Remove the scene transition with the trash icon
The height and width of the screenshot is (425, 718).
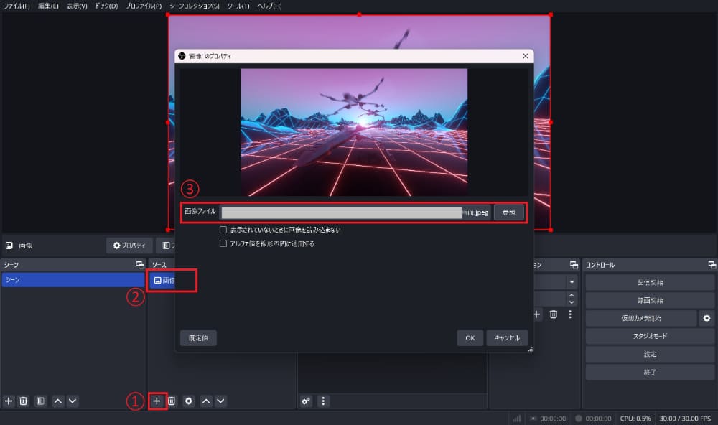coord(554,314)
